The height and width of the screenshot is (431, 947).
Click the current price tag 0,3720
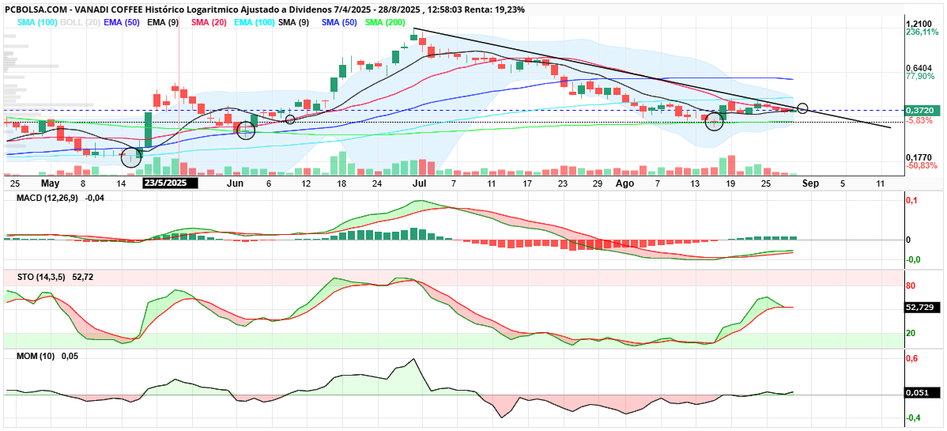point(920,111)
